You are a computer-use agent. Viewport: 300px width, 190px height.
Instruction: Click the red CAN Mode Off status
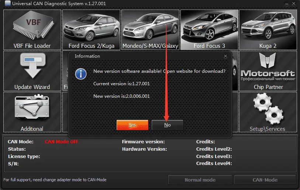[61, 141]
